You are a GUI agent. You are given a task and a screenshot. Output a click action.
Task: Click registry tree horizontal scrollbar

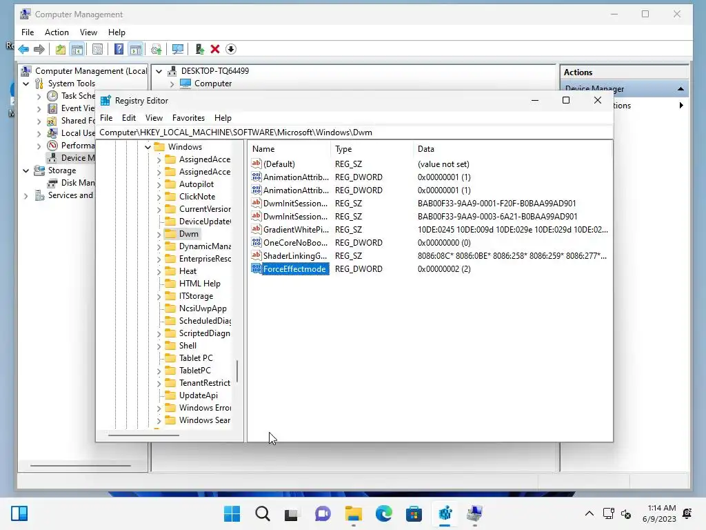pos(143,435)
